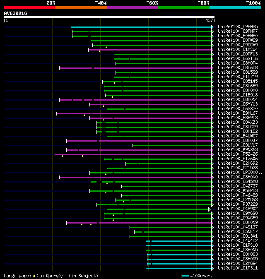Select UniRef100_P15719 label
The image size is (265, 279).
pyautogui.click(x=238, y=77)
